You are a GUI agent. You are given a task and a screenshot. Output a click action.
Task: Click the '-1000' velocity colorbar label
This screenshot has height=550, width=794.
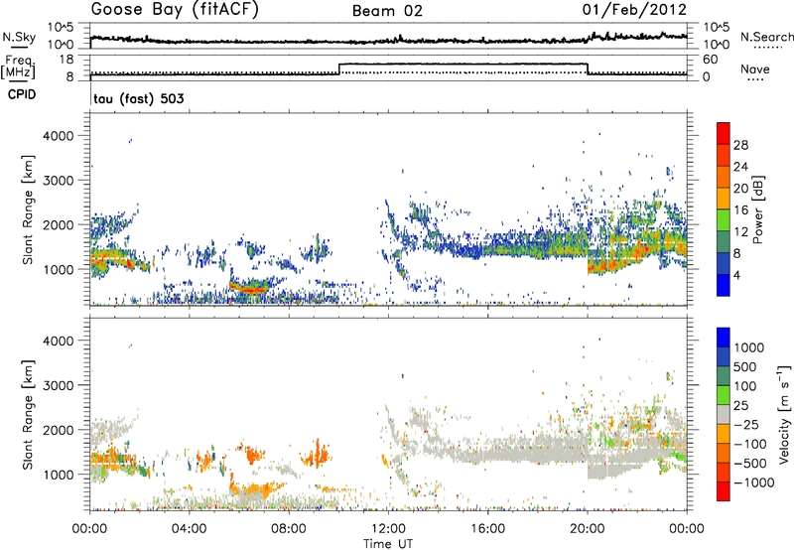tap(753, 482)
